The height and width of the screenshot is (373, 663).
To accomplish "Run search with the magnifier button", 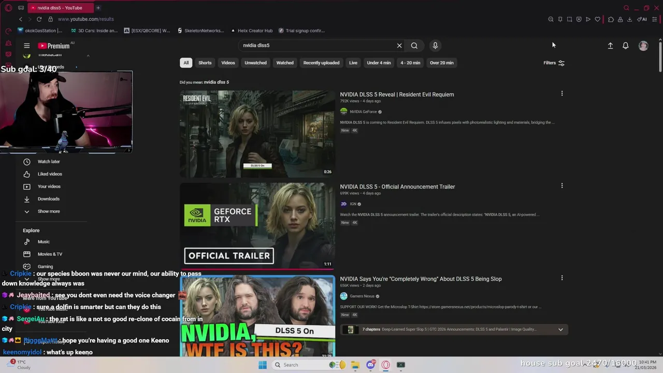I will coord(414,46).
